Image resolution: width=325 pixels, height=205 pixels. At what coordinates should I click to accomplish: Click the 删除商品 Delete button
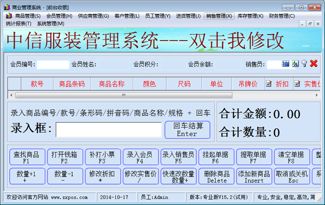[x=216, y=176]
